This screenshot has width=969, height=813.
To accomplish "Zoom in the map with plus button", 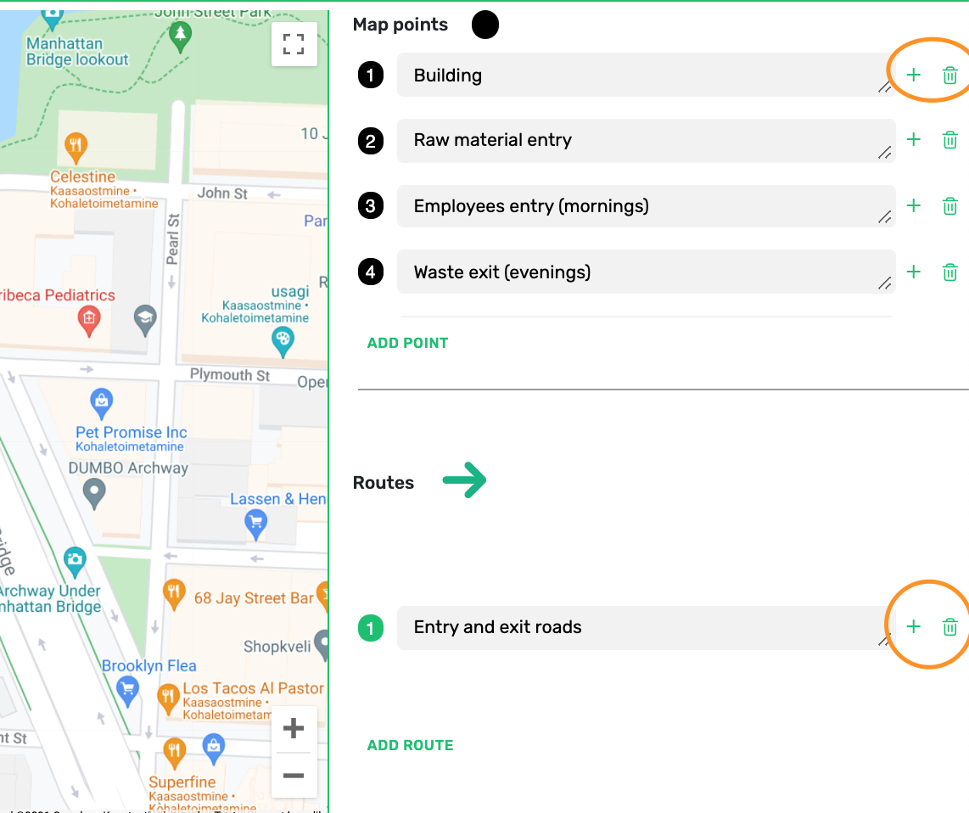I will (x=294, y=728).
